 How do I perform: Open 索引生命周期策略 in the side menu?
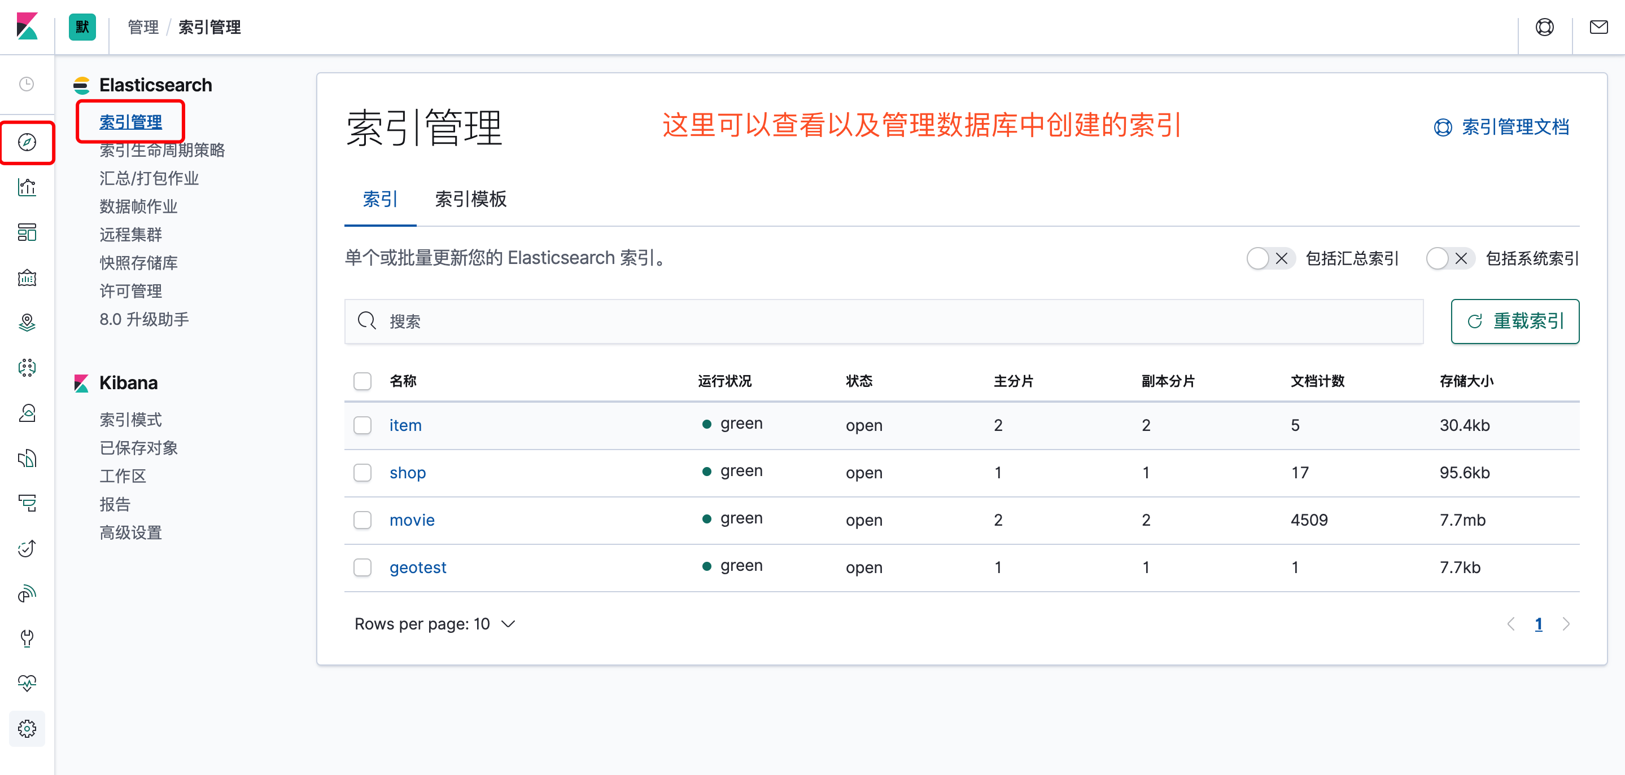pyautogui.click(x=162, y=150)
